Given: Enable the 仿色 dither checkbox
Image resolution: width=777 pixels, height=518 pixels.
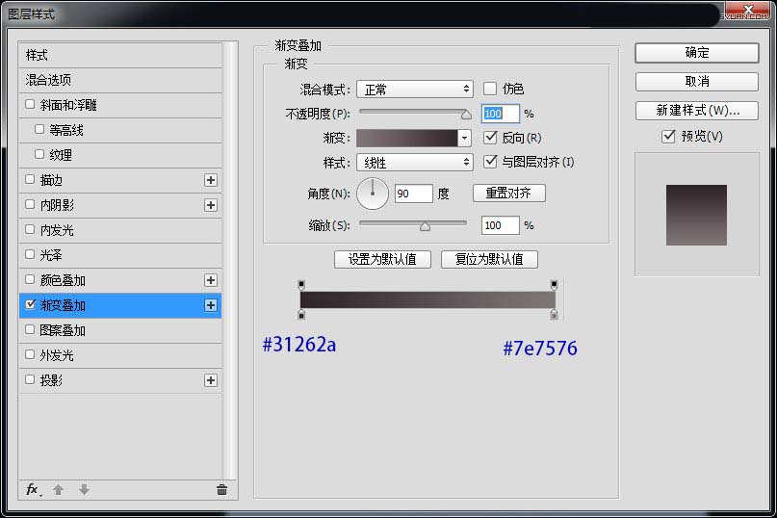Looking at the screenshot, I should tap(490, 89).
